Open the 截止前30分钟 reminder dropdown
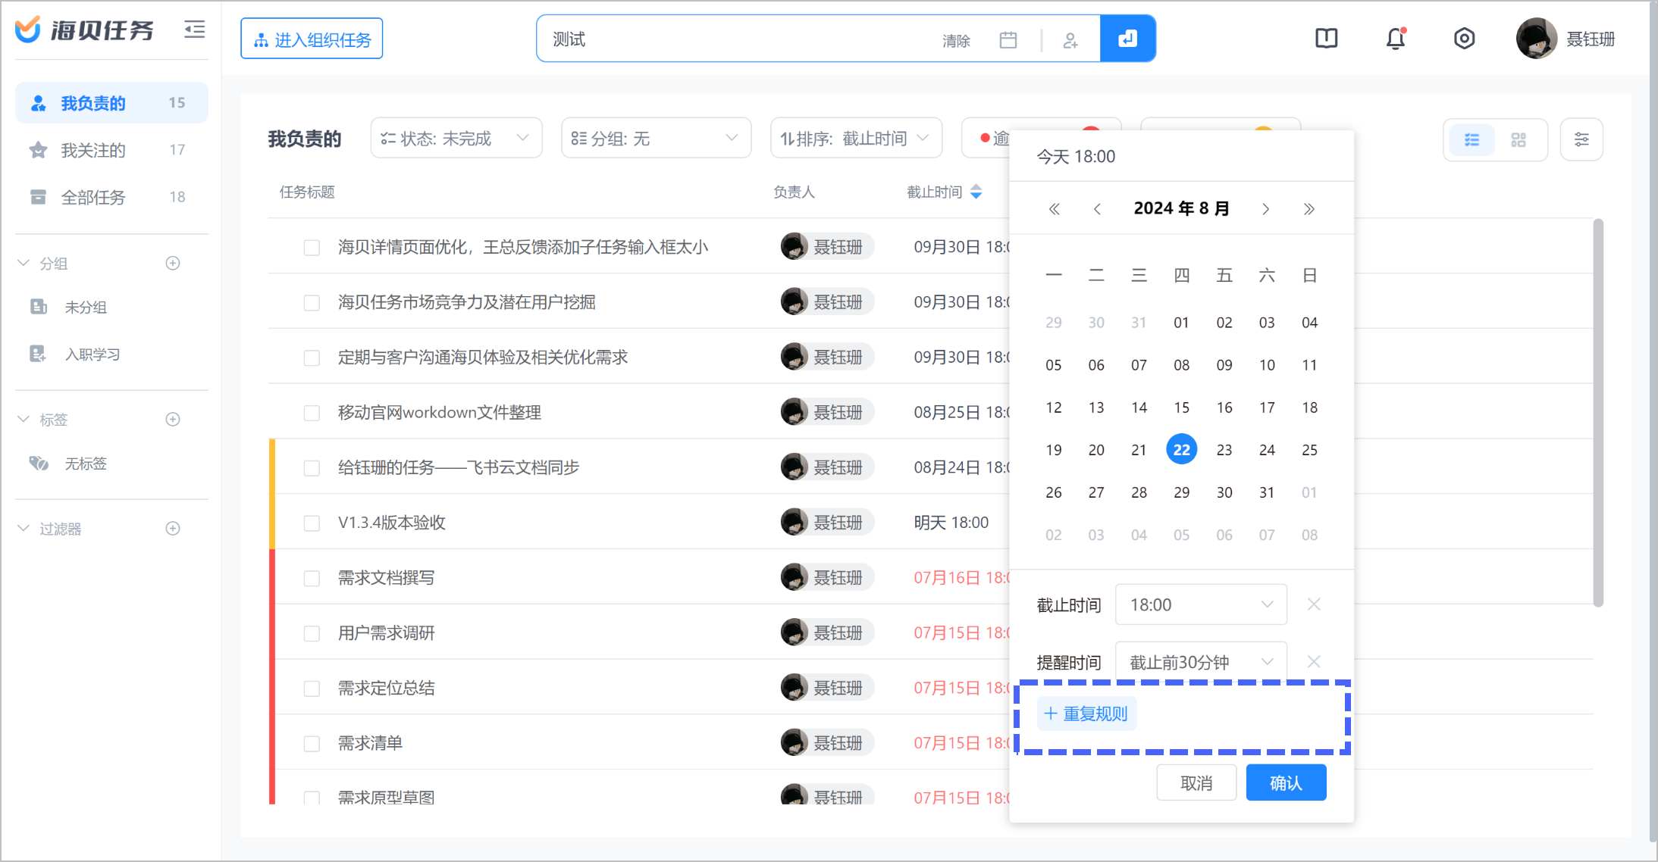The width and height of the screenshot is (1658, 862). (x=1201, y=662)
